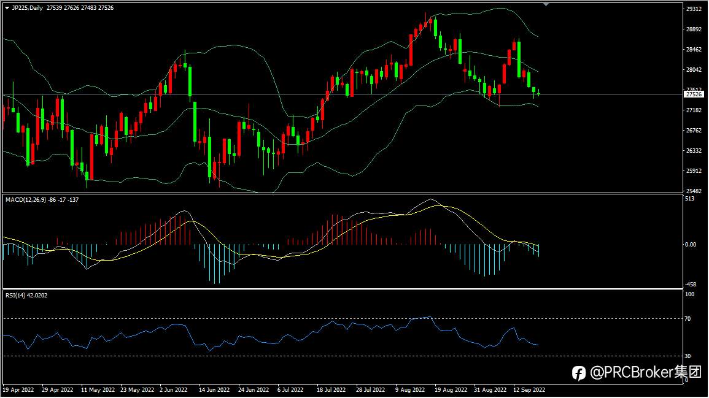Image resolution: width=709 pixels, height=398 pixels.
Task: Click MACD zero level 0.00
Action: tap(691, 245)
